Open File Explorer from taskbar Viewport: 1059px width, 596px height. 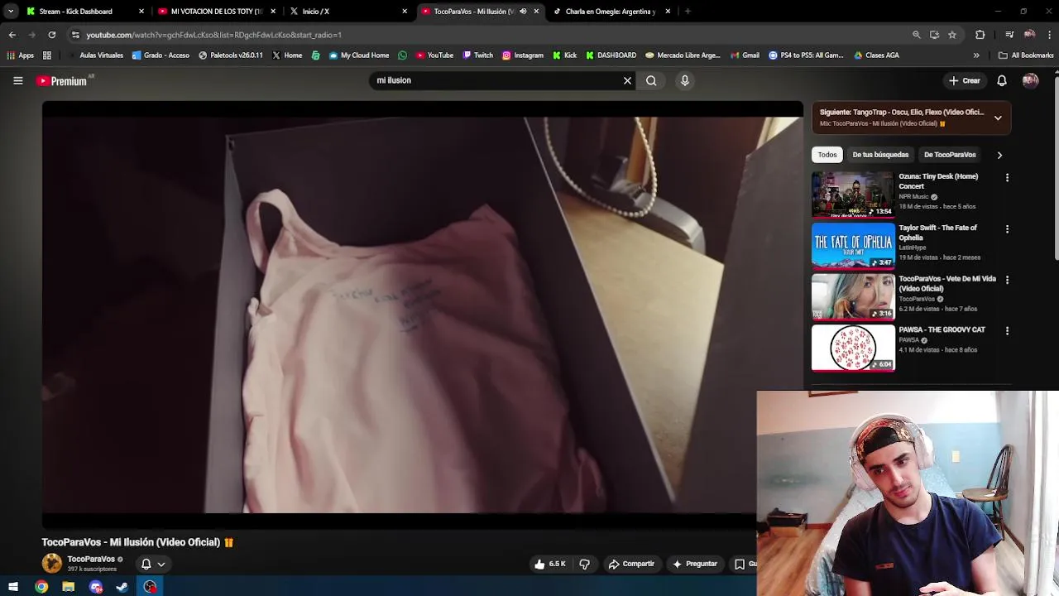click(69, 586)
